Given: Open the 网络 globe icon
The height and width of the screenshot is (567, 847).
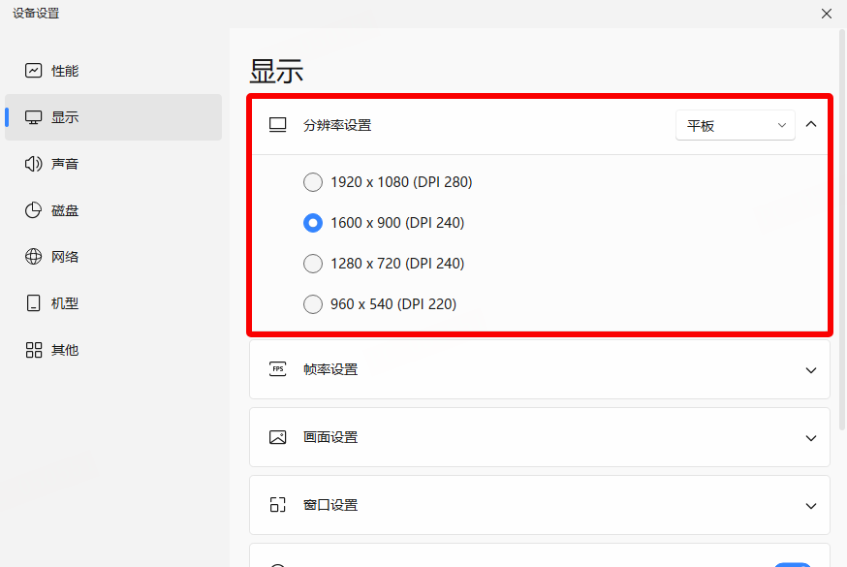Looking at the screenshot, I should pyautogui.click(x=34, y=257).
